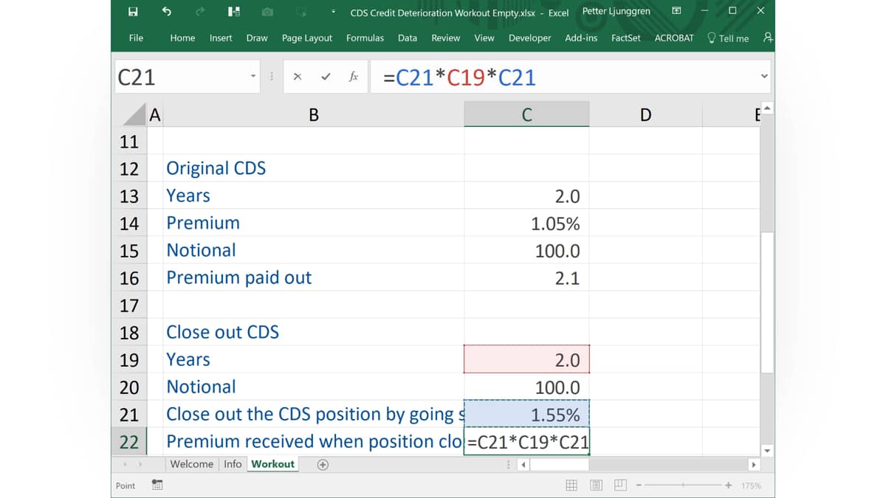Open the ACROBAT ribbon tab

(674, 38)
